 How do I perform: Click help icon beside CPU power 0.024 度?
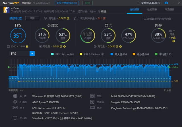[65, 46]
